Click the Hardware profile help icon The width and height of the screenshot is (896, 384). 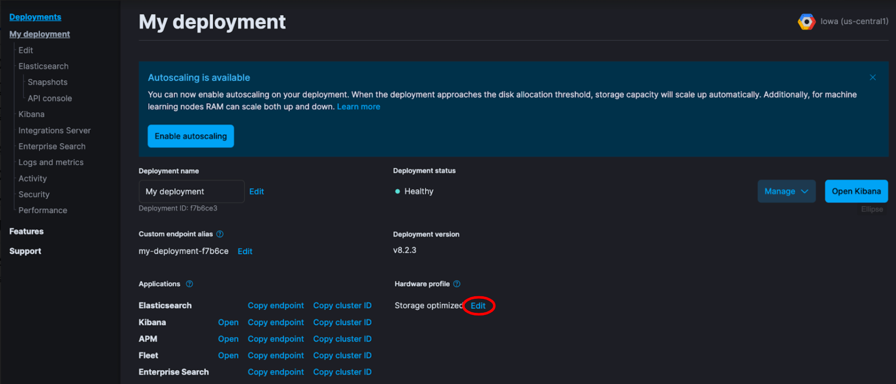click(457, 284)
